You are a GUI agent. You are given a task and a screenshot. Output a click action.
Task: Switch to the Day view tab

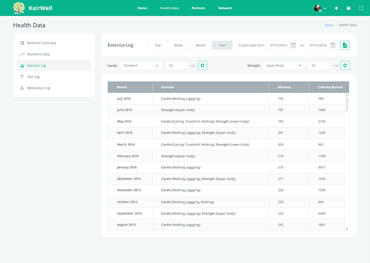click(158, 45)
